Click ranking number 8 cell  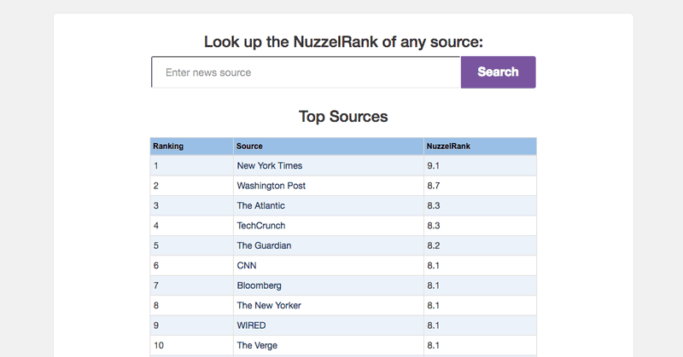point(191,306)
